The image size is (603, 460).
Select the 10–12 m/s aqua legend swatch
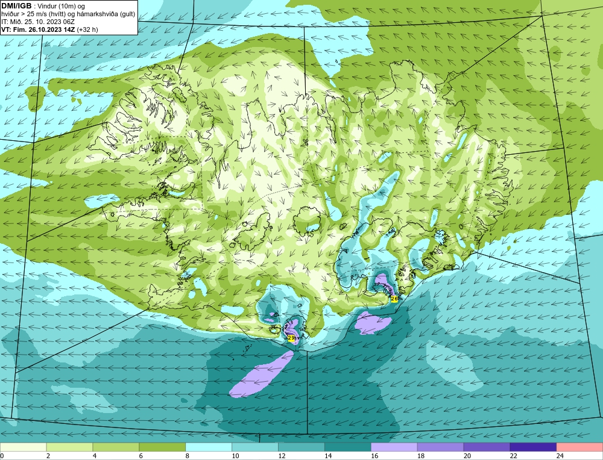click(255, 447)
